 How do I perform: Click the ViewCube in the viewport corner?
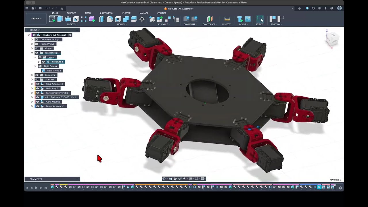coord(333,38)
